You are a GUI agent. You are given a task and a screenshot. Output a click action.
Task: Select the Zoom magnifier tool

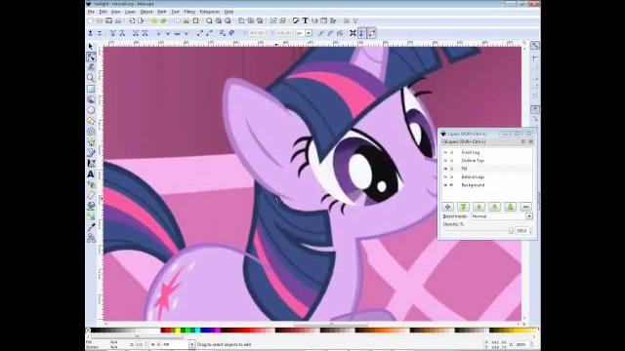pyautogui.click(x=91, y=78)
